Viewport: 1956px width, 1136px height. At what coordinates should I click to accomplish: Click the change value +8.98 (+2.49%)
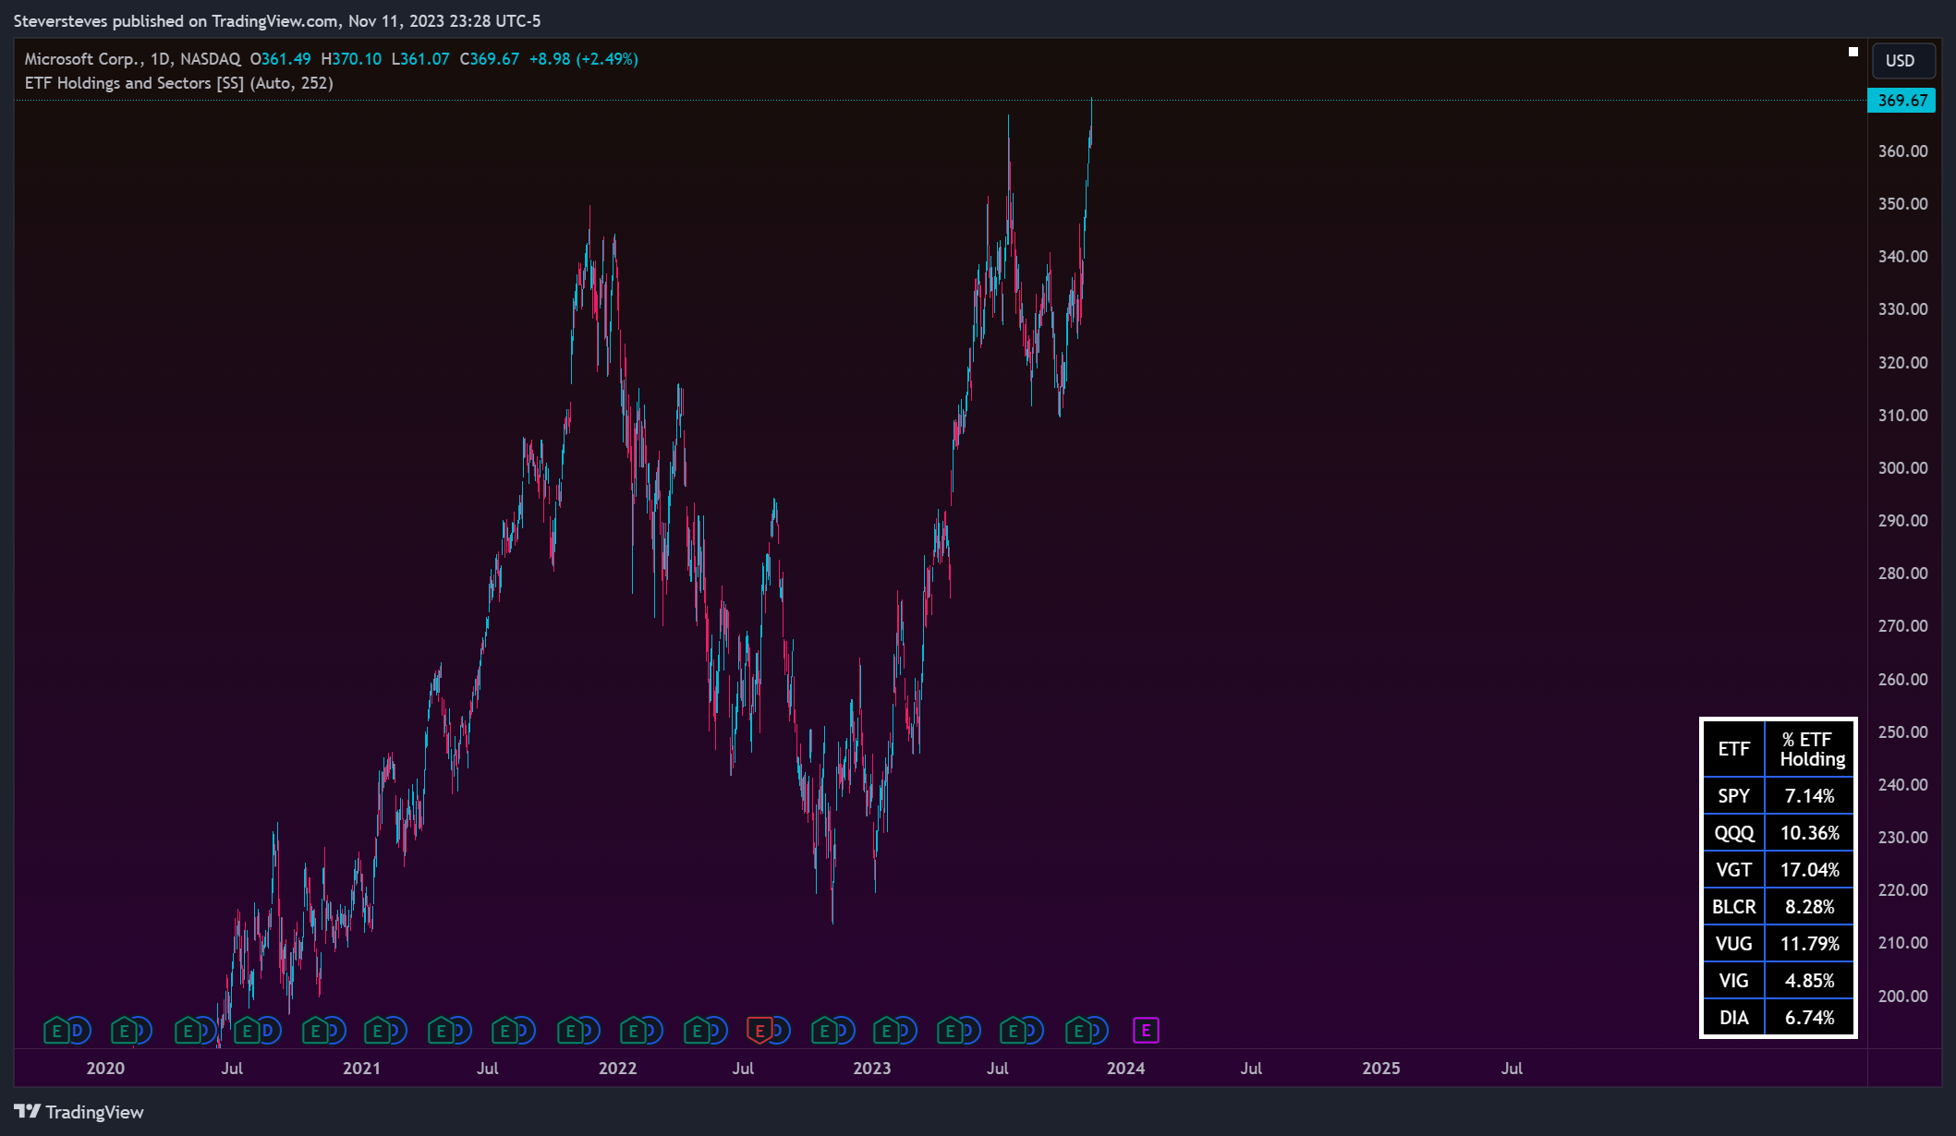point(584,59)
